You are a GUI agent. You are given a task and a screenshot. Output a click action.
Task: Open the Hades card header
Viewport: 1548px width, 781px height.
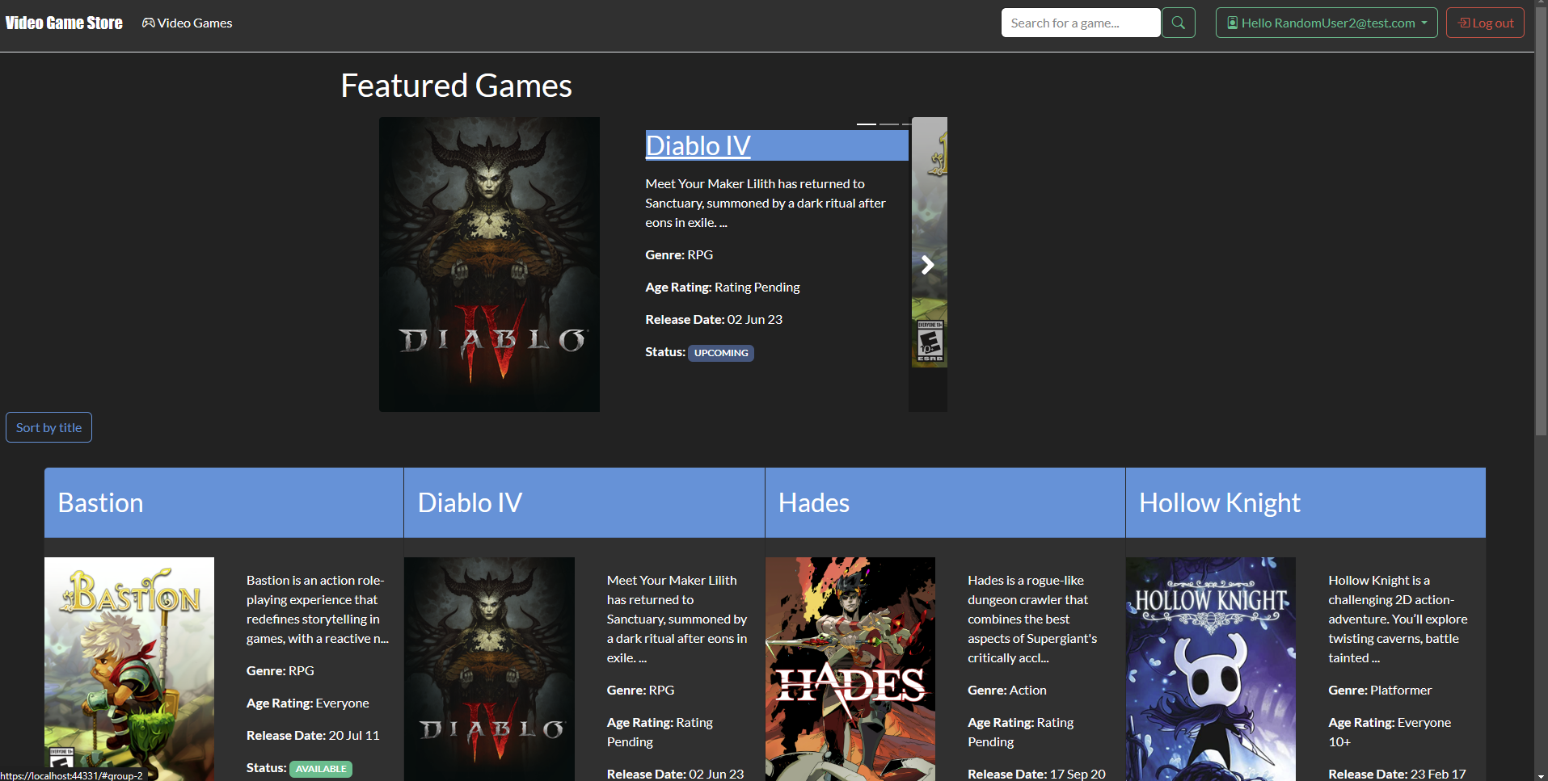945,502
